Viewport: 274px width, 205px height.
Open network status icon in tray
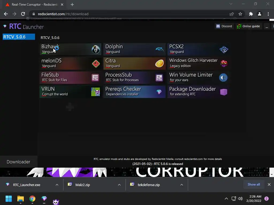234,199
